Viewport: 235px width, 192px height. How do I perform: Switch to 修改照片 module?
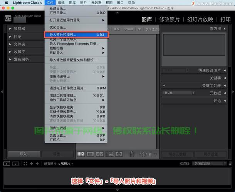tap(170, 20)
